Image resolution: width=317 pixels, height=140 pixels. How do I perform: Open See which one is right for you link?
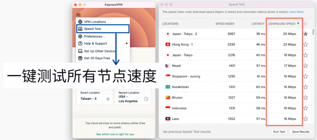pyautogui.click(x=115, y=134)
